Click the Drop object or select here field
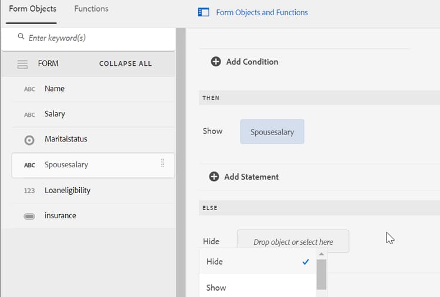This screenshot has height=297, width=440. coord(293,242)
